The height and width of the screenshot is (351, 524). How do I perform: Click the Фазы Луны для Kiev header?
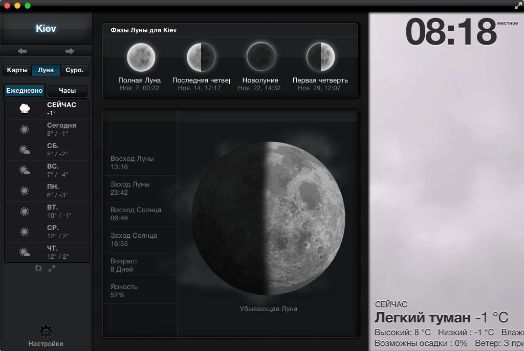143,30
